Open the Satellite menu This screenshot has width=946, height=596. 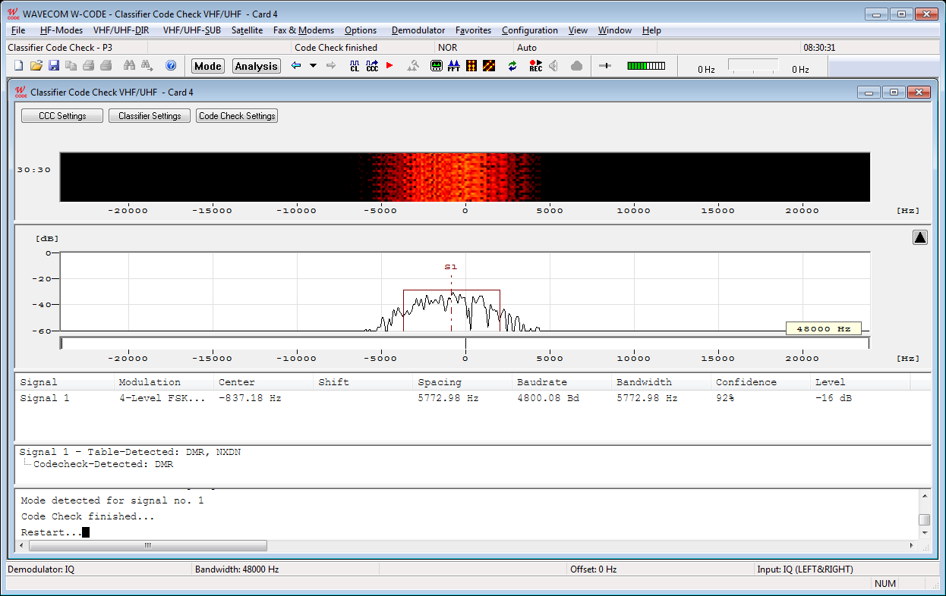(x=247, y=30)
